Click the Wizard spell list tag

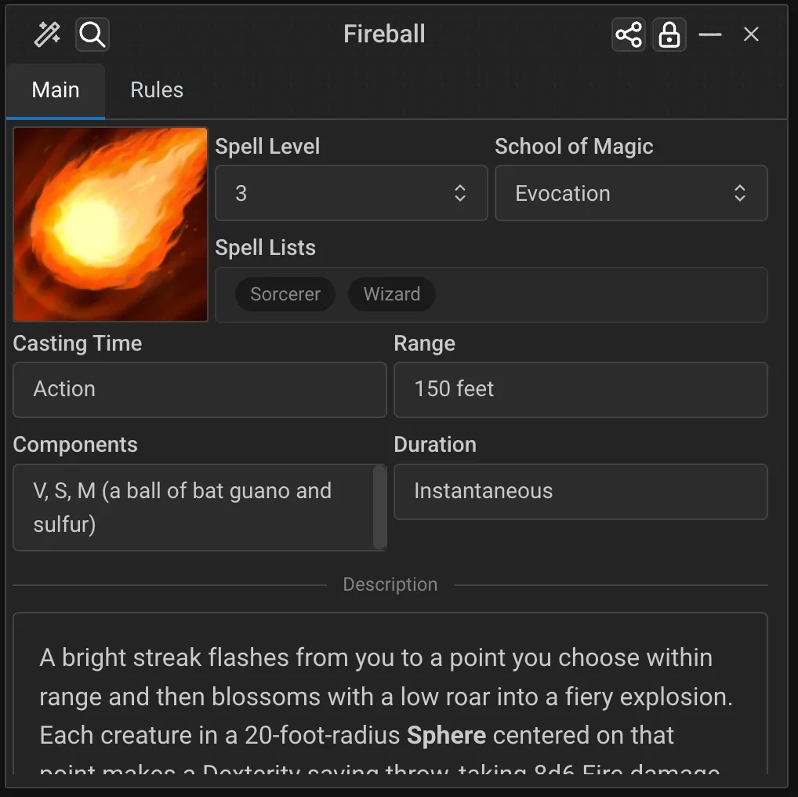392,294
